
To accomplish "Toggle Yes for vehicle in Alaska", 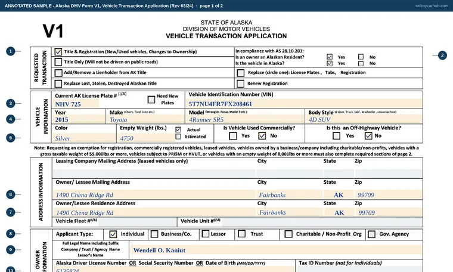I will coord(330,63).
